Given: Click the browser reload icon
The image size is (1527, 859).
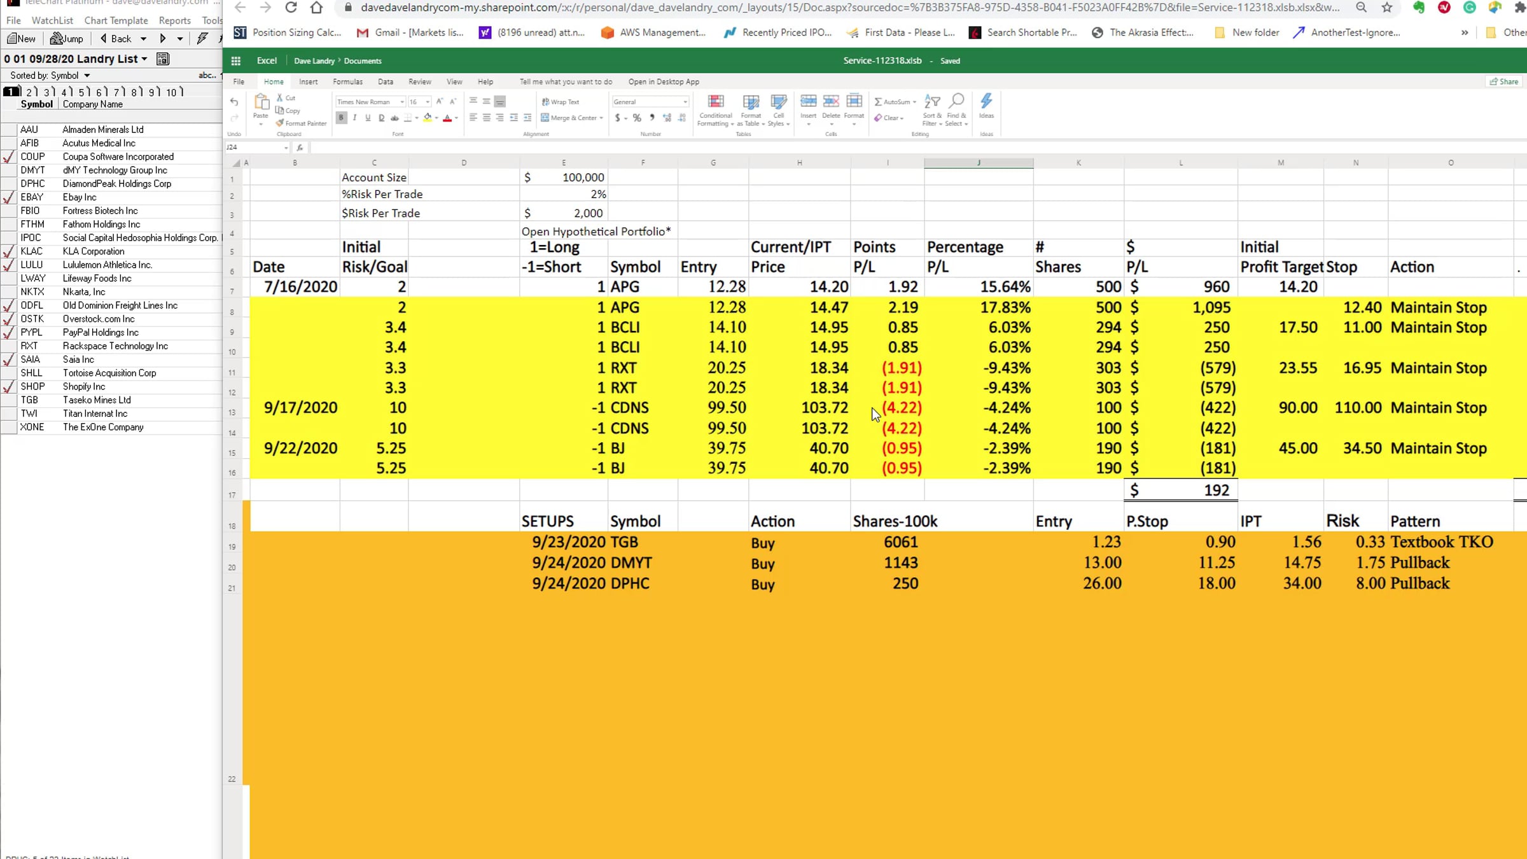Looking at the screenshot, I should 291,8.
